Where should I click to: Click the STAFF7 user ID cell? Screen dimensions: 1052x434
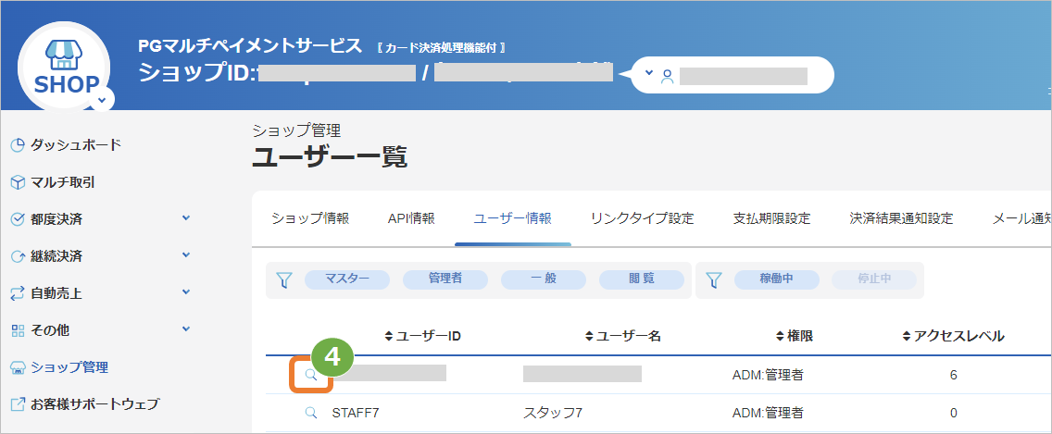pyautogui.click(x=356, y=413)
